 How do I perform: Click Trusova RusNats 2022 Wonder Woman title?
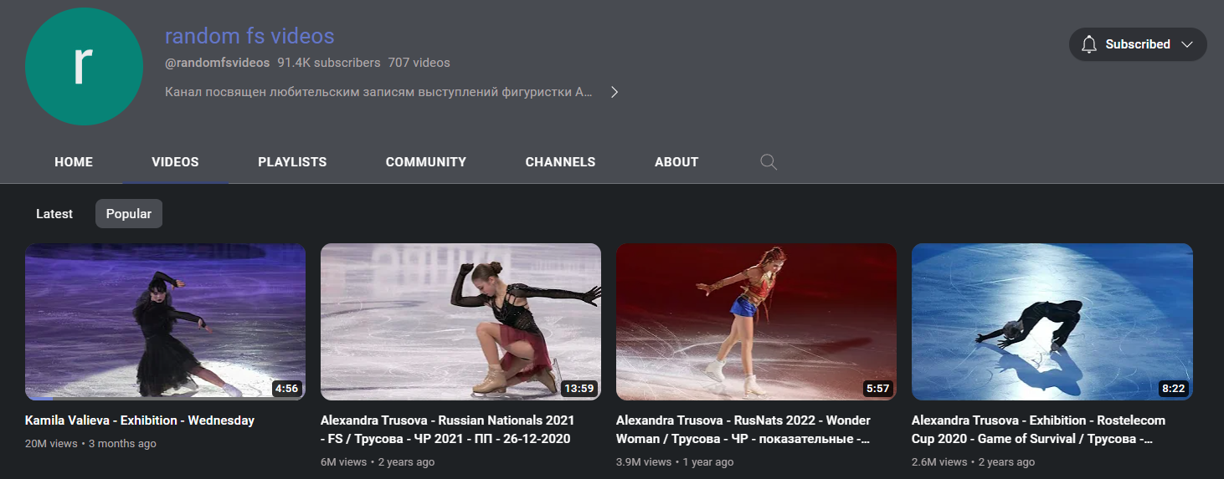click(x=743, y=429)
